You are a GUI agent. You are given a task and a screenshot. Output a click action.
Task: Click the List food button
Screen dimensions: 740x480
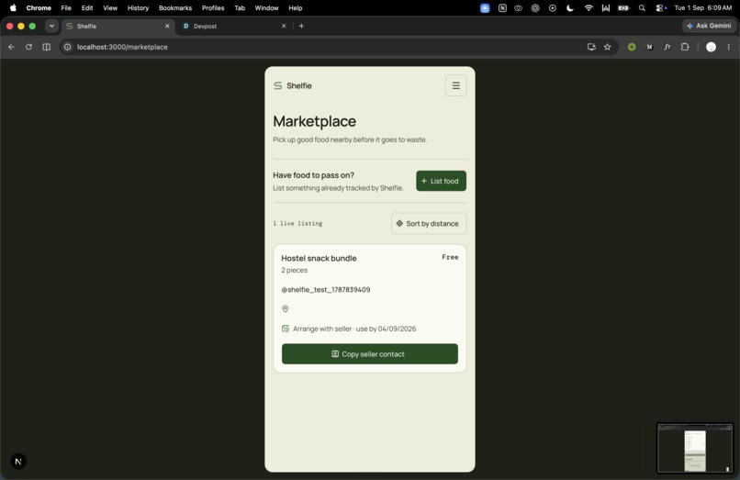[441, 181]
